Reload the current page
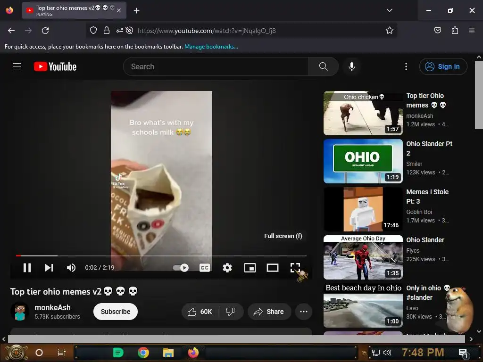 pyautogui.click(x=45, y=31)
